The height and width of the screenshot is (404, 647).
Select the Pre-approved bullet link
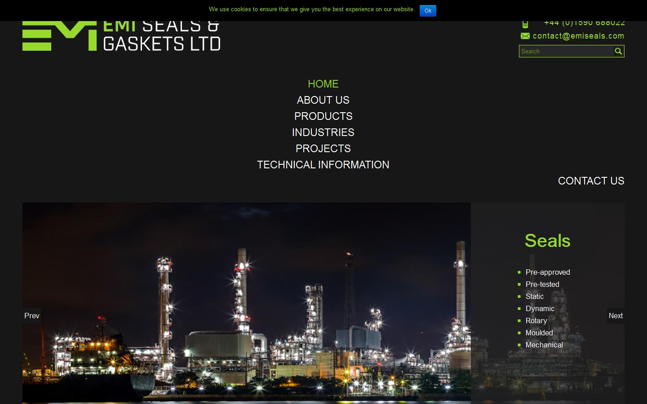tap(548, 272)
